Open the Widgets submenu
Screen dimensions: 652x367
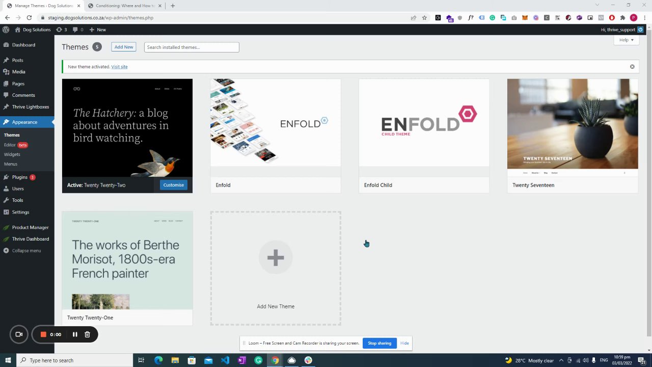pyautogui.click(x=12, y=154)
